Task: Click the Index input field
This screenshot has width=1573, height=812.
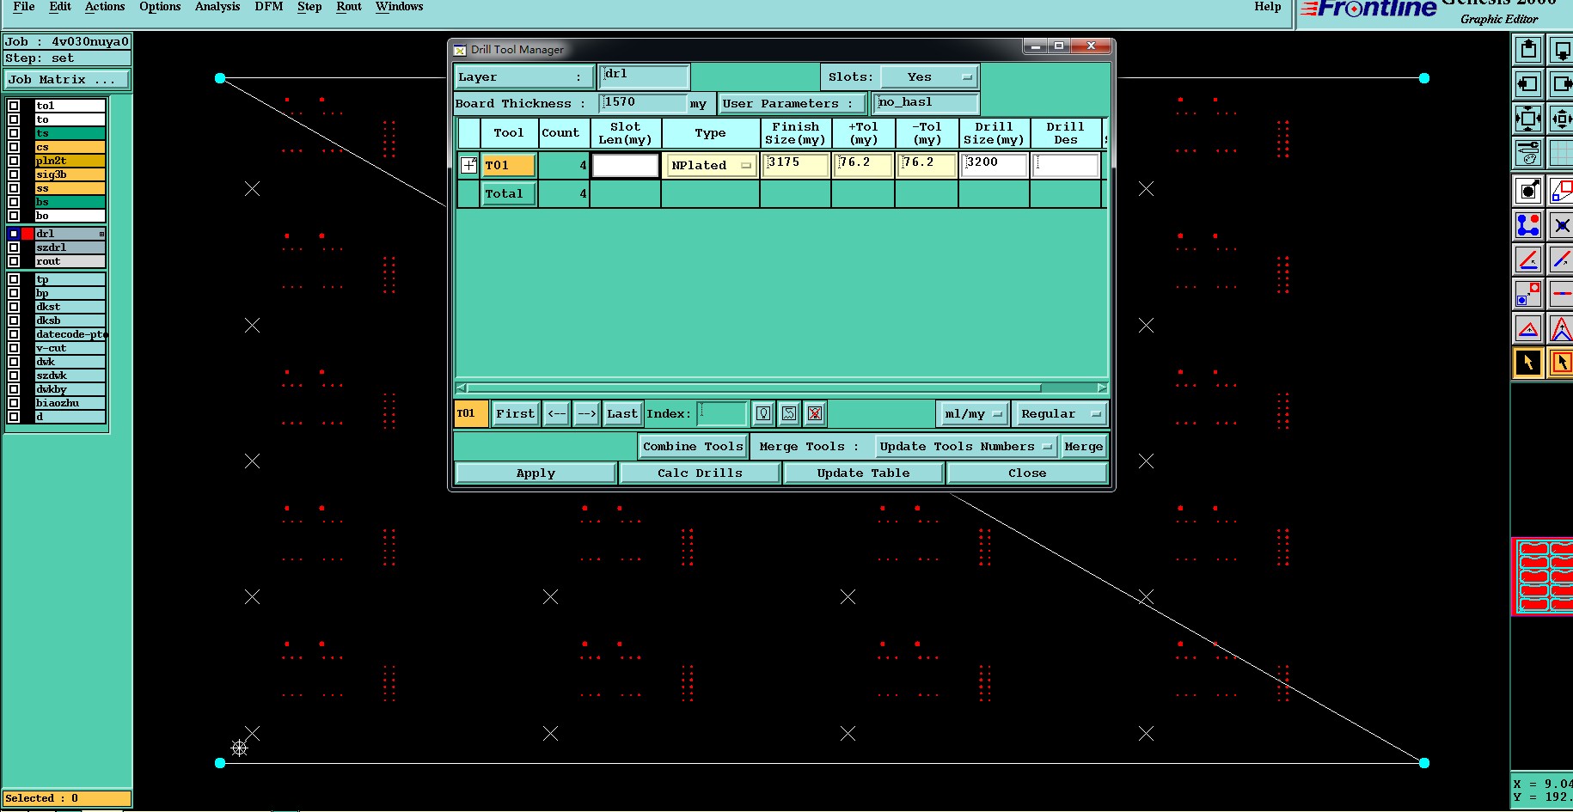Action: click(721, 413)
